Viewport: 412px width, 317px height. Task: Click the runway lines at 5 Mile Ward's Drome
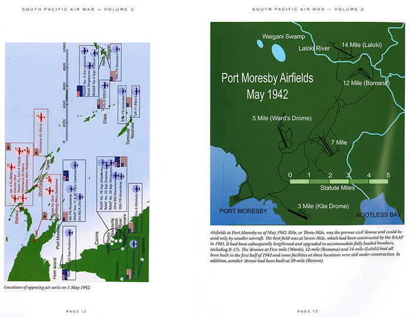tap(283, 137)
